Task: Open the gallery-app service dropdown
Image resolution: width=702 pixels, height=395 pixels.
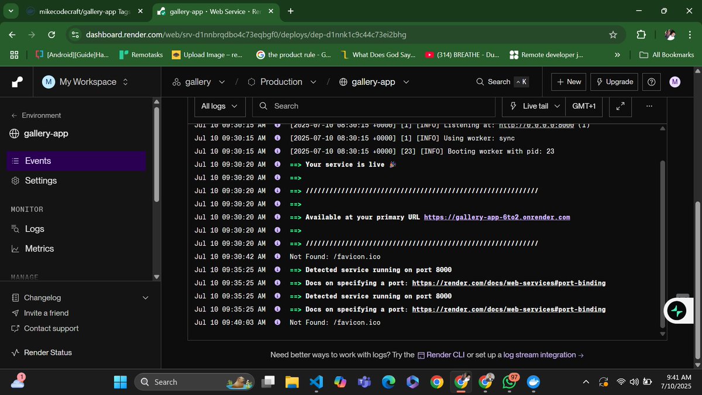Action: pos(374,82)
